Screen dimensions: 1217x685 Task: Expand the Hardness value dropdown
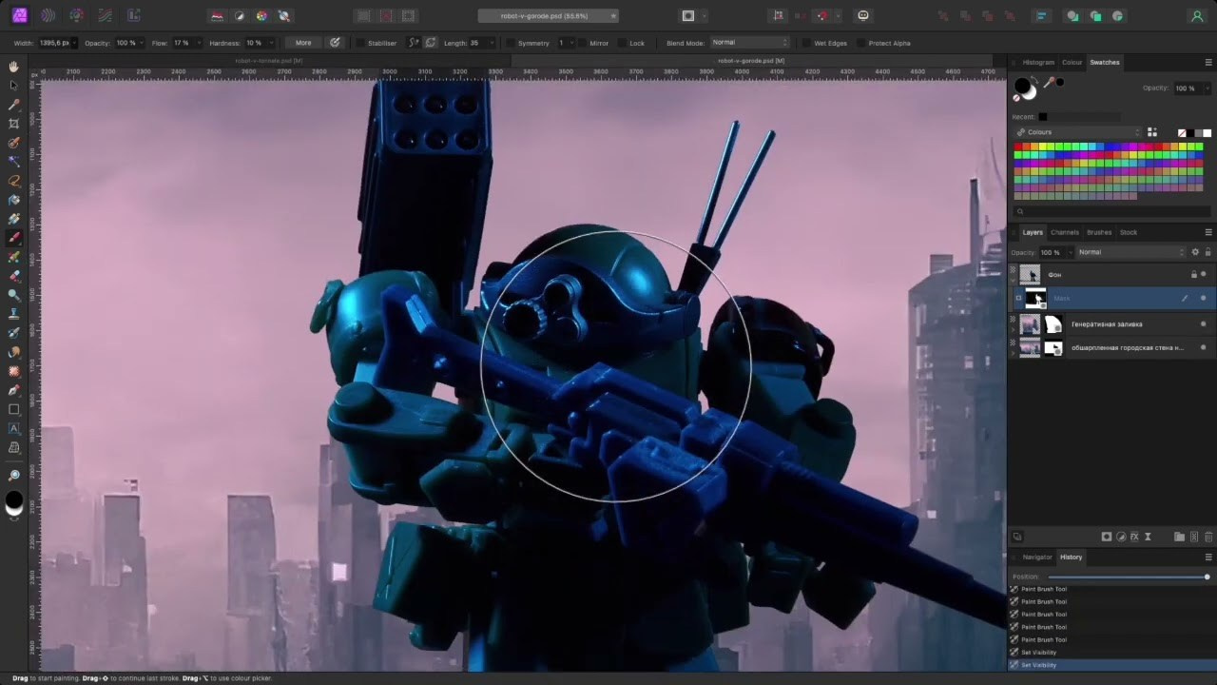271,43
